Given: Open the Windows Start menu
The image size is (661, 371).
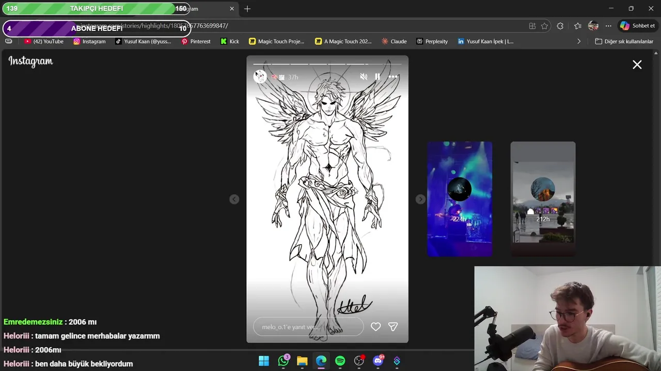Looking at the screenshot, I should pos(264,361).
